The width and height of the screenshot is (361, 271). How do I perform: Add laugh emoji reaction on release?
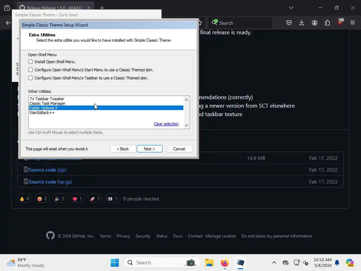tap(42, 199)
